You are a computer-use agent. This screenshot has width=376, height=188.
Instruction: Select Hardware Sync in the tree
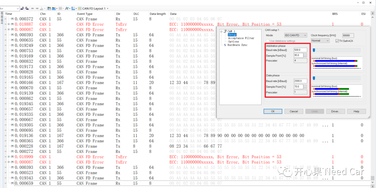[x=237, y=45]
